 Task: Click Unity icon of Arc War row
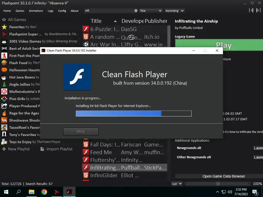(x=86, y=44)
